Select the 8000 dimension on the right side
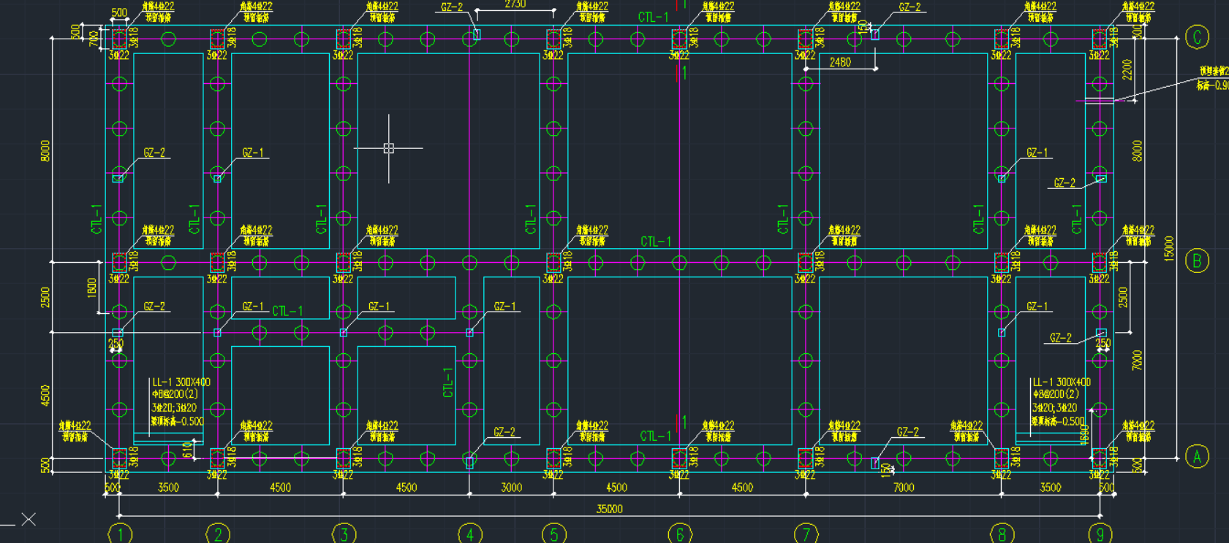This screenshot has height=543, width=1229. [1137, 151]
